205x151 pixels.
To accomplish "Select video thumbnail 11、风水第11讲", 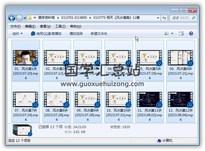I will pos(150,99).
